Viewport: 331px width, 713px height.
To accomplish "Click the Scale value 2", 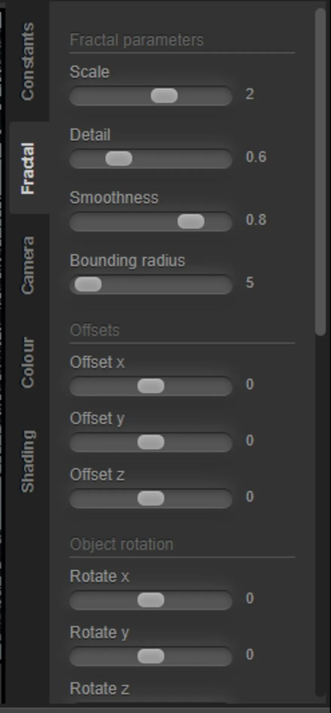I will (x=250, y=94).
